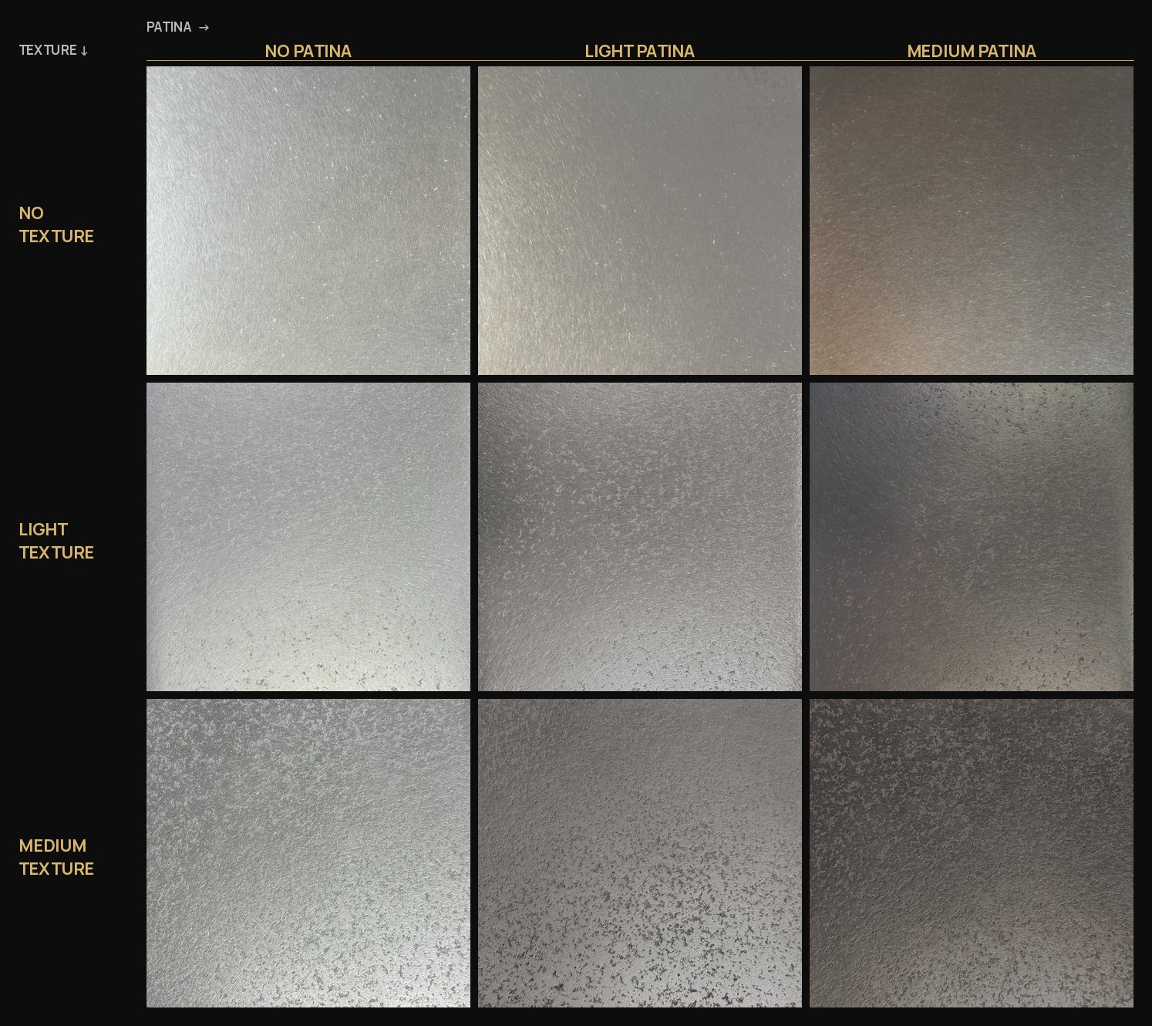Click the MEDIUM TEXTURE row label
The width and height of the screenshot is (1152, 1026).
(56, 857)
